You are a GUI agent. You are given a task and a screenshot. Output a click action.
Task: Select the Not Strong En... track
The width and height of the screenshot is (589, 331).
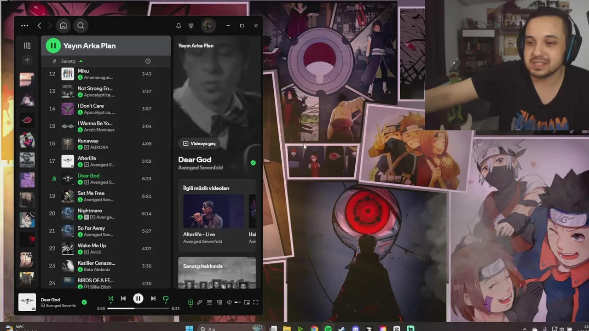pyautogui.click(x=106, y=91)
